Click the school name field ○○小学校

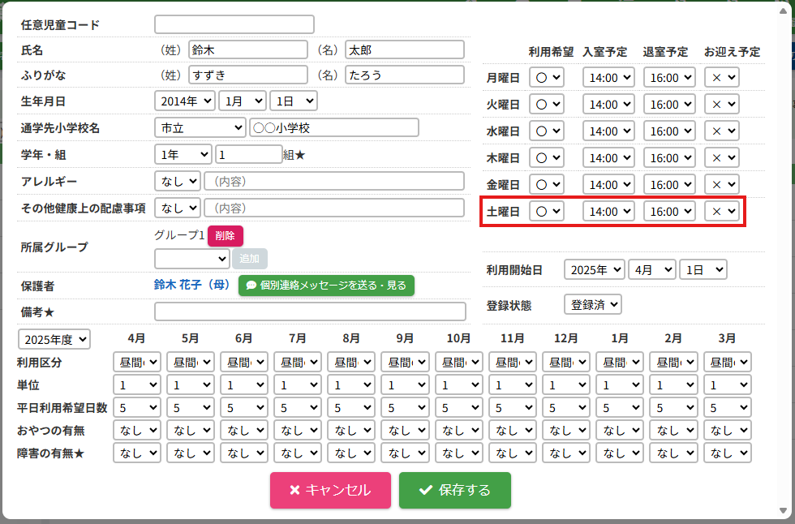point(333,128)
